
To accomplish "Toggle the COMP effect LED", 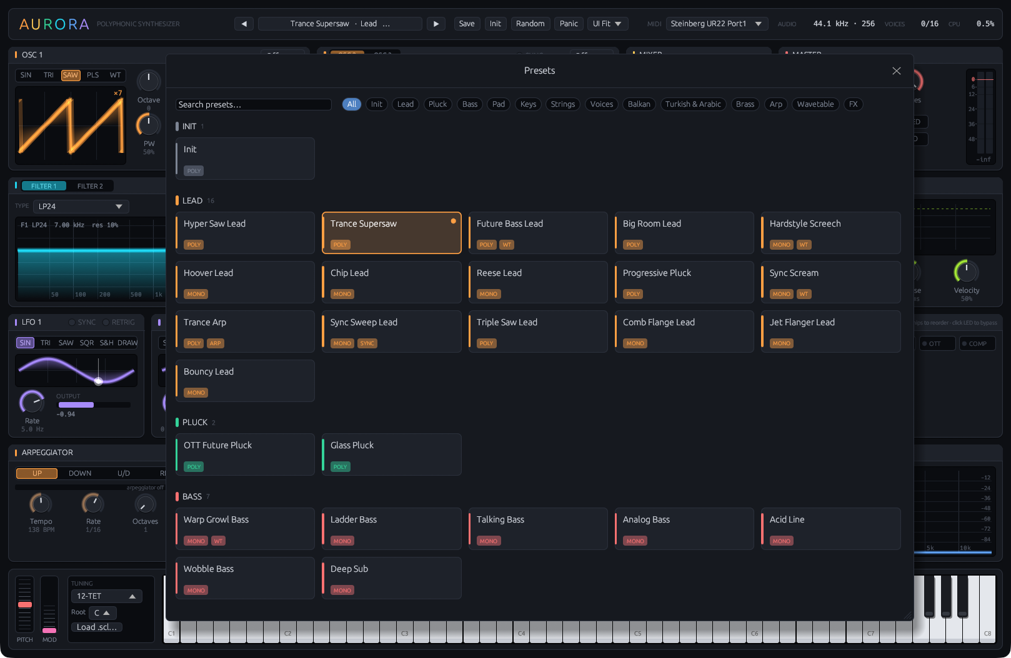I will [x=964, y=343].
